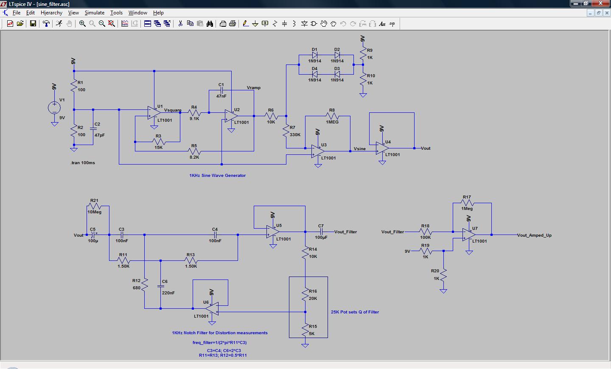Click the Open file folder icon
Viewport: 611px width, 369px height.
pos(20,24)
